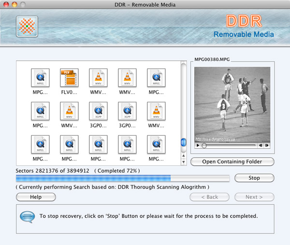Click the DDR Thorough Scanning Alogrithm status line

[x=113, y=187]
